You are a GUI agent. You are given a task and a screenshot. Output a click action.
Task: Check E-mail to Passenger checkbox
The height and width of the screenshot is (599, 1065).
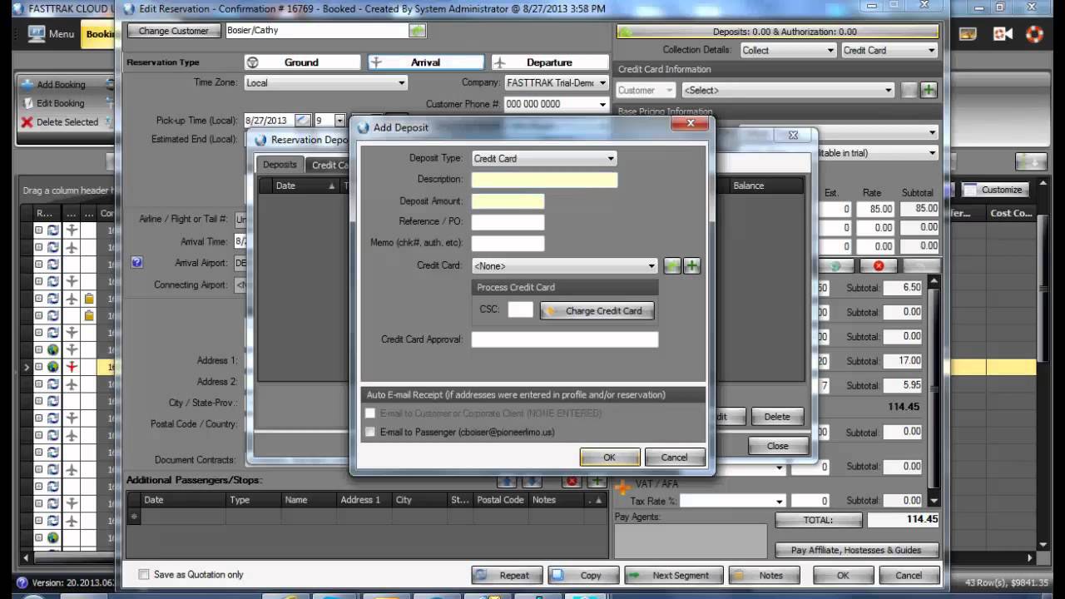pos(370,432)
